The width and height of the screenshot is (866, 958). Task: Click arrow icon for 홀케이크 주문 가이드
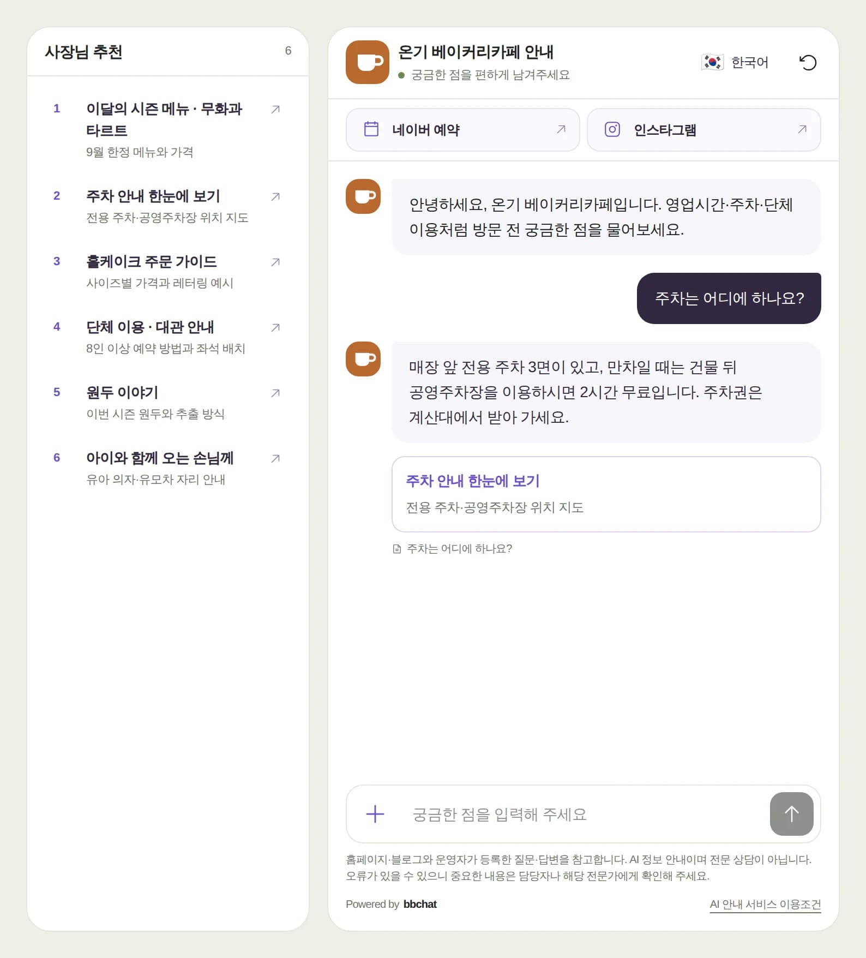pyautogui.click(x=275, y=262)
